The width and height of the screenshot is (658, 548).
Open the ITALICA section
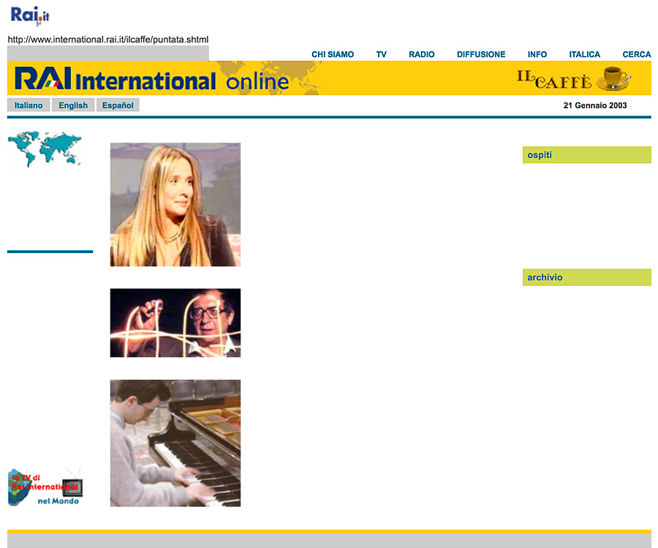click(585, 55)
